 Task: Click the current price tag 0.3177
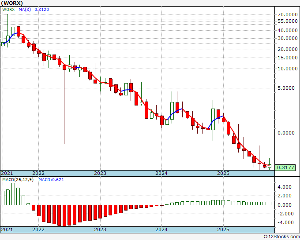(285, 168)
